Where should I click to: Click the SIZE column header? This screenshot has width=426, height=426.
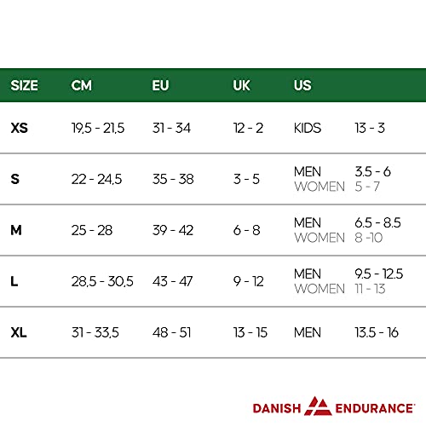click(x=24, y=85)
